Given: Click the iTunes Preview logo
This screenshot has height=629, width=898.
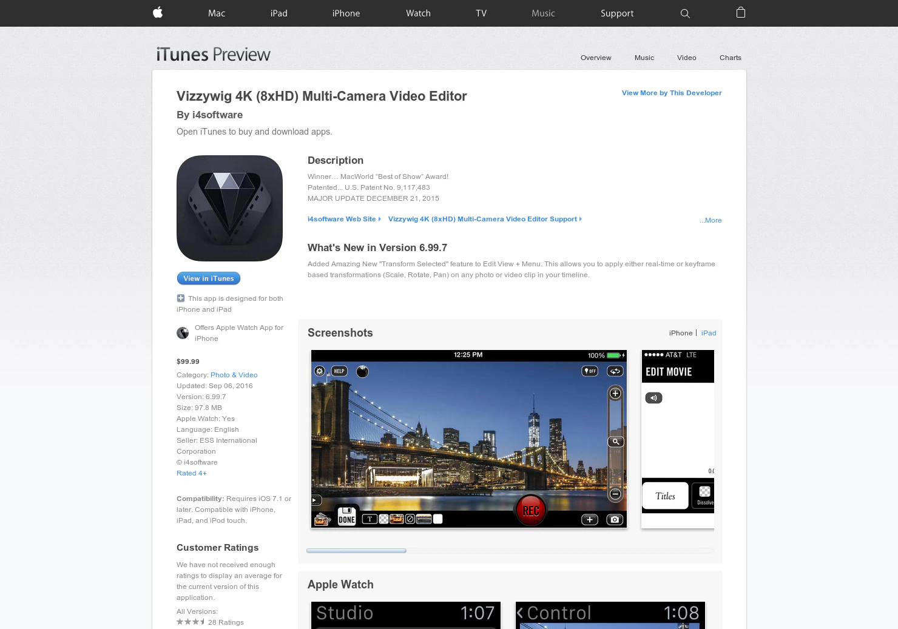Looking at the screenshot, I should coord(213,55).
